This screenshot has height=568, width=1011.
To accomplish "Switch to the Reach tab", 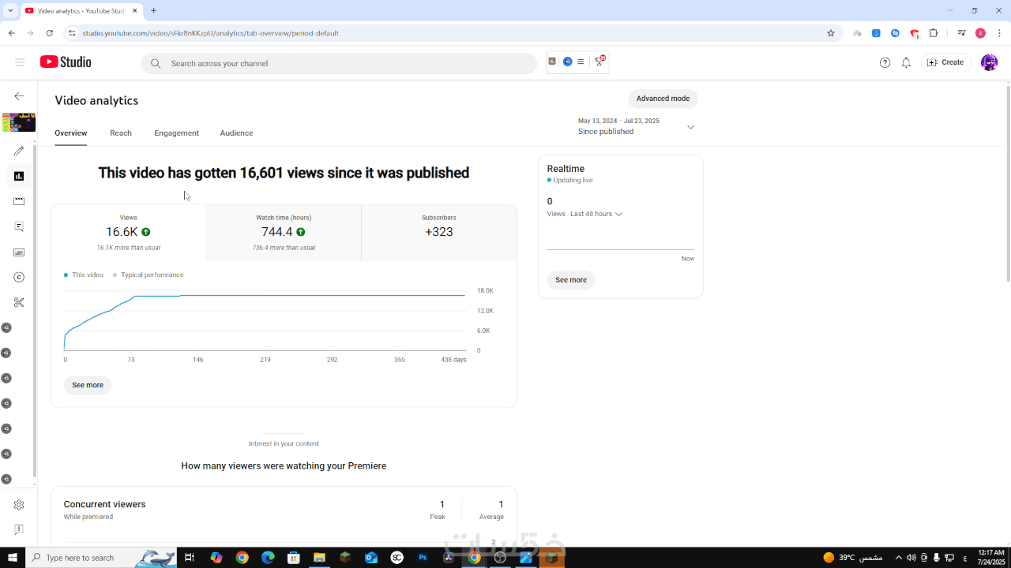I will pos(121,133).
